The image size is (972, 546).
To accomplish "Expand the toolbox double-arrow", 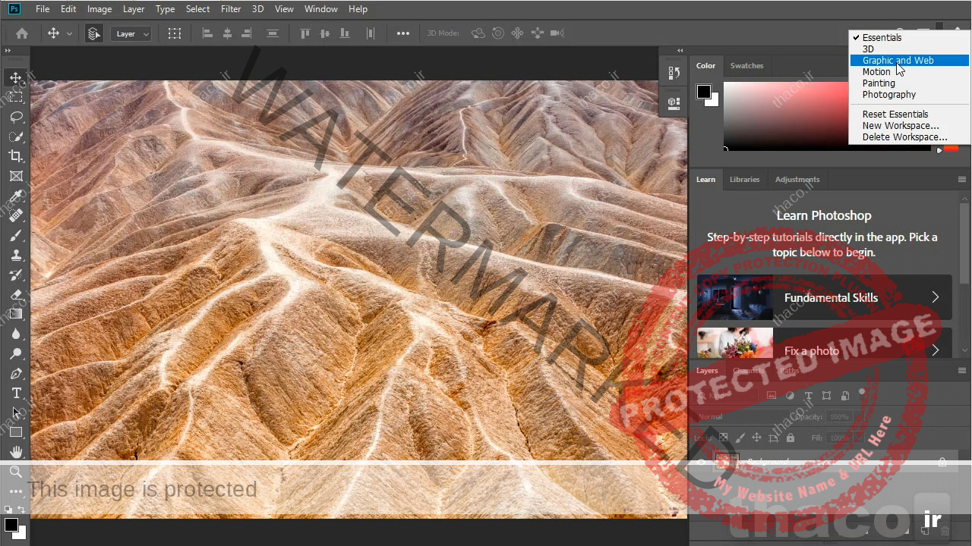I will coord(8,51).
